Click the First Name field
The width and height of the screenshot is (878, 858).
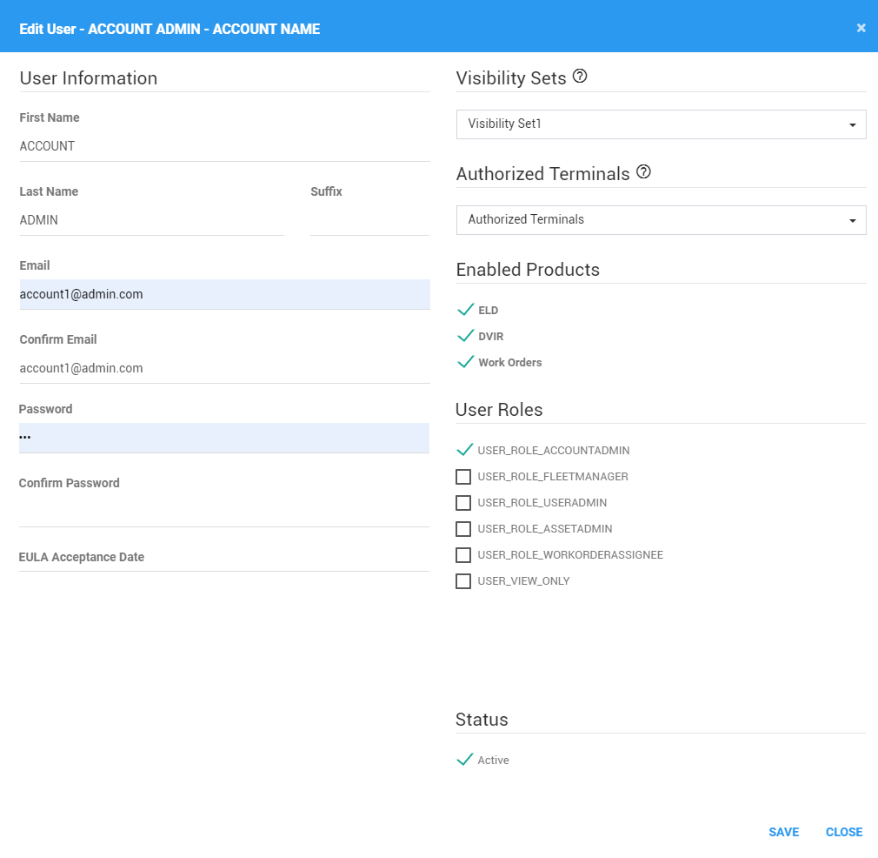click(x=224, y=146)
